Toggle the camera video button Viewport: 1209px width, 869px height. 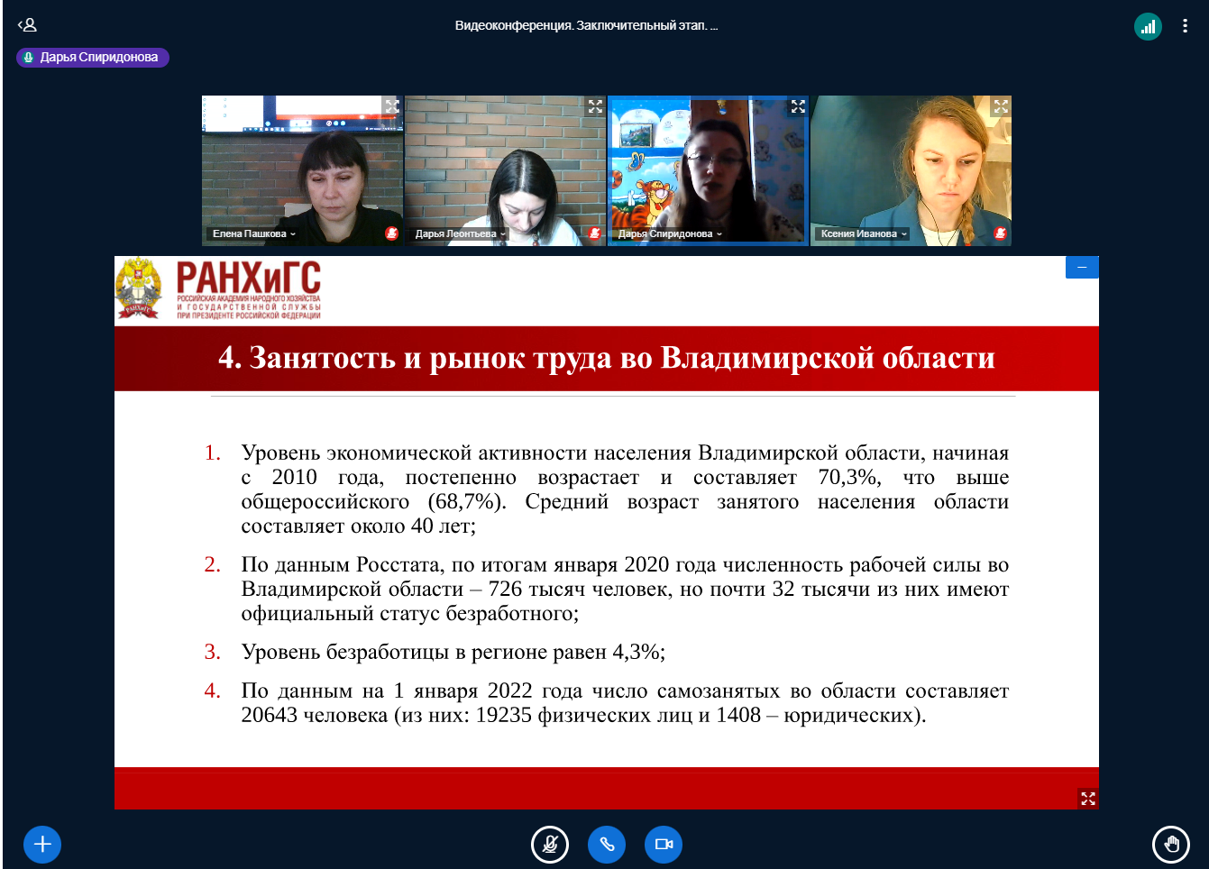click(664, 845)
